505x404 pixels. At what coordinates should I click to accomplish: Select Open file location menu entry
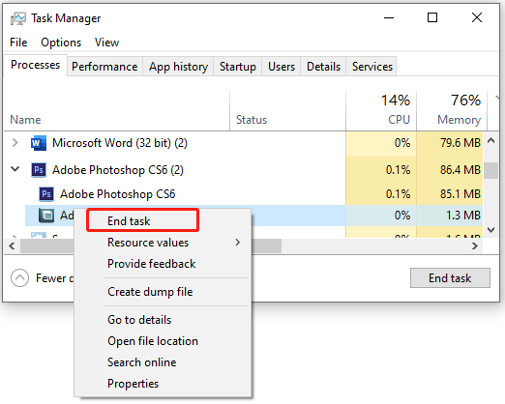pos(153,341)
